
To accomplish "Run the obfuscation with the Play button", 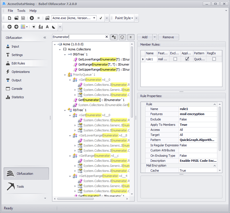I will 32,18.
